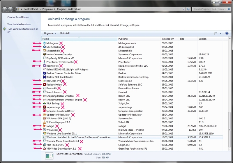The height and width of the screenshot is (163, 233).
Task: Select the suprasavings red icon in list
Action: 44,107
